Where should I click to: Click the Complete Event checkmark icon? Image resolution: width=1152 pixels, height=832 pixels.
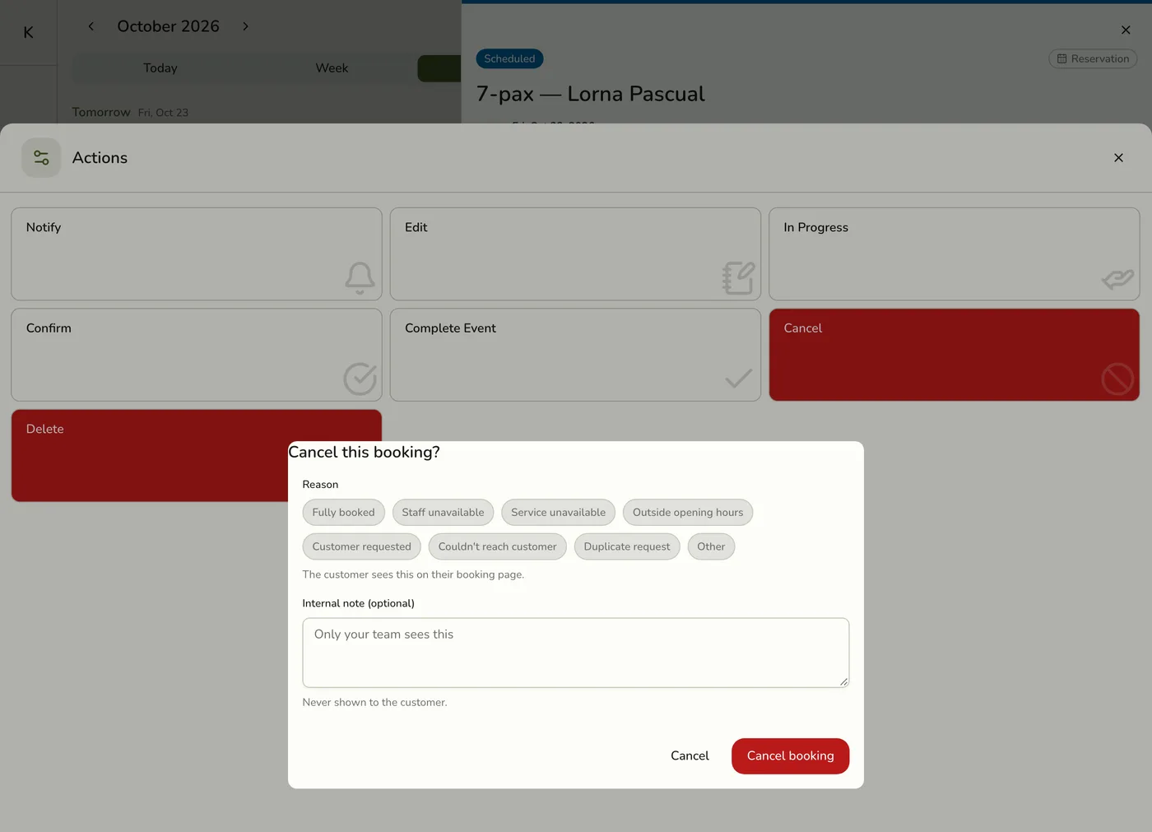[x=738, y=379]
